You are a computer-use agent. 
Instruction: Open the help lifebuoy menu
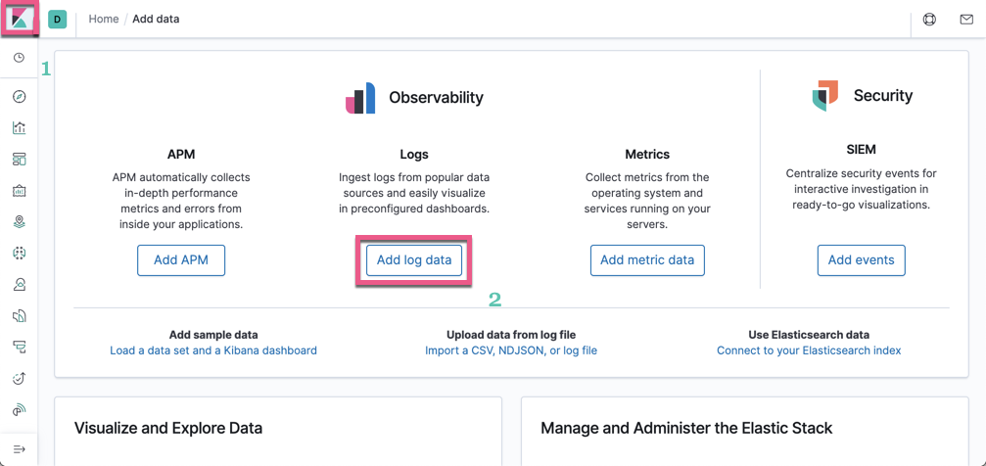pyautogui.click(x=929, y=20)
